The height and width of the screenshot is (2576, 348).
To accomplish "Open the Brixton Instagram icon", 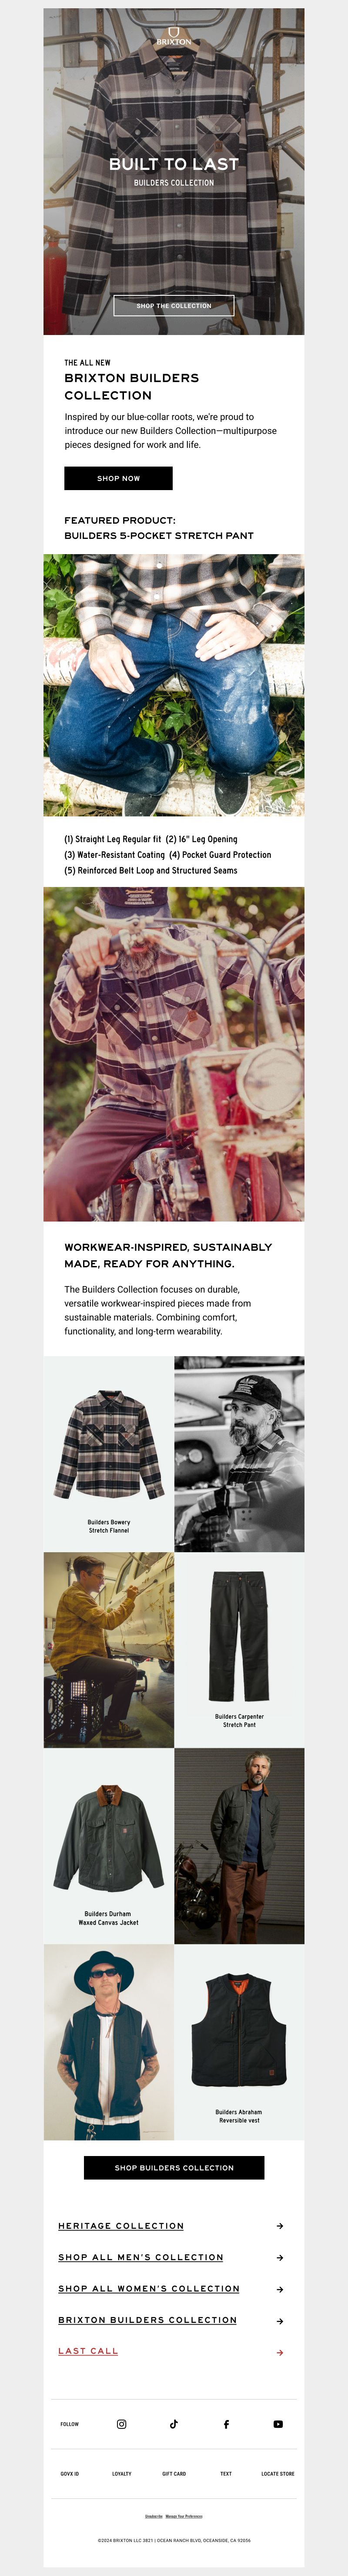I will [122, 2424].
